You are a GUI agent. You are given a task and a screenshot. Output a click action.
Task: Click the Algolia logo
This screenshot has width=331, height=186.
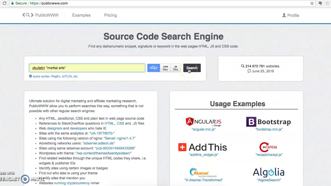click(269, 173)
